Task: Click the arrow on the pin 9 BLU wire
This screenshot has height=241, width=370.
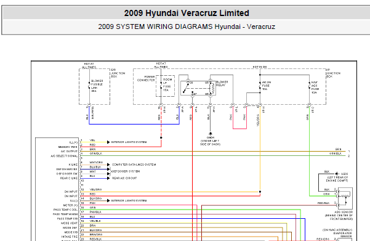Action: click(x=108, y=178)
